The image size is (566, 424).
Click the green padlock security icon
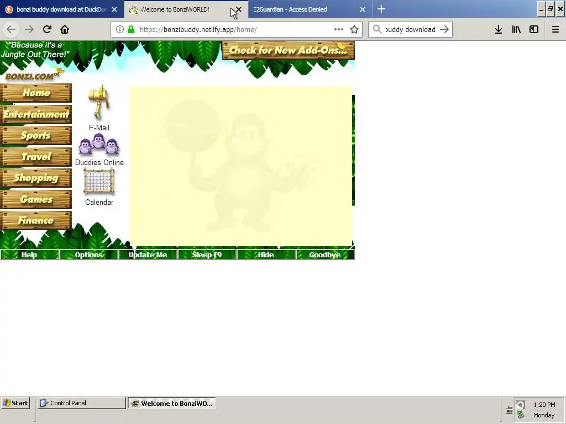tap(131, 29)
